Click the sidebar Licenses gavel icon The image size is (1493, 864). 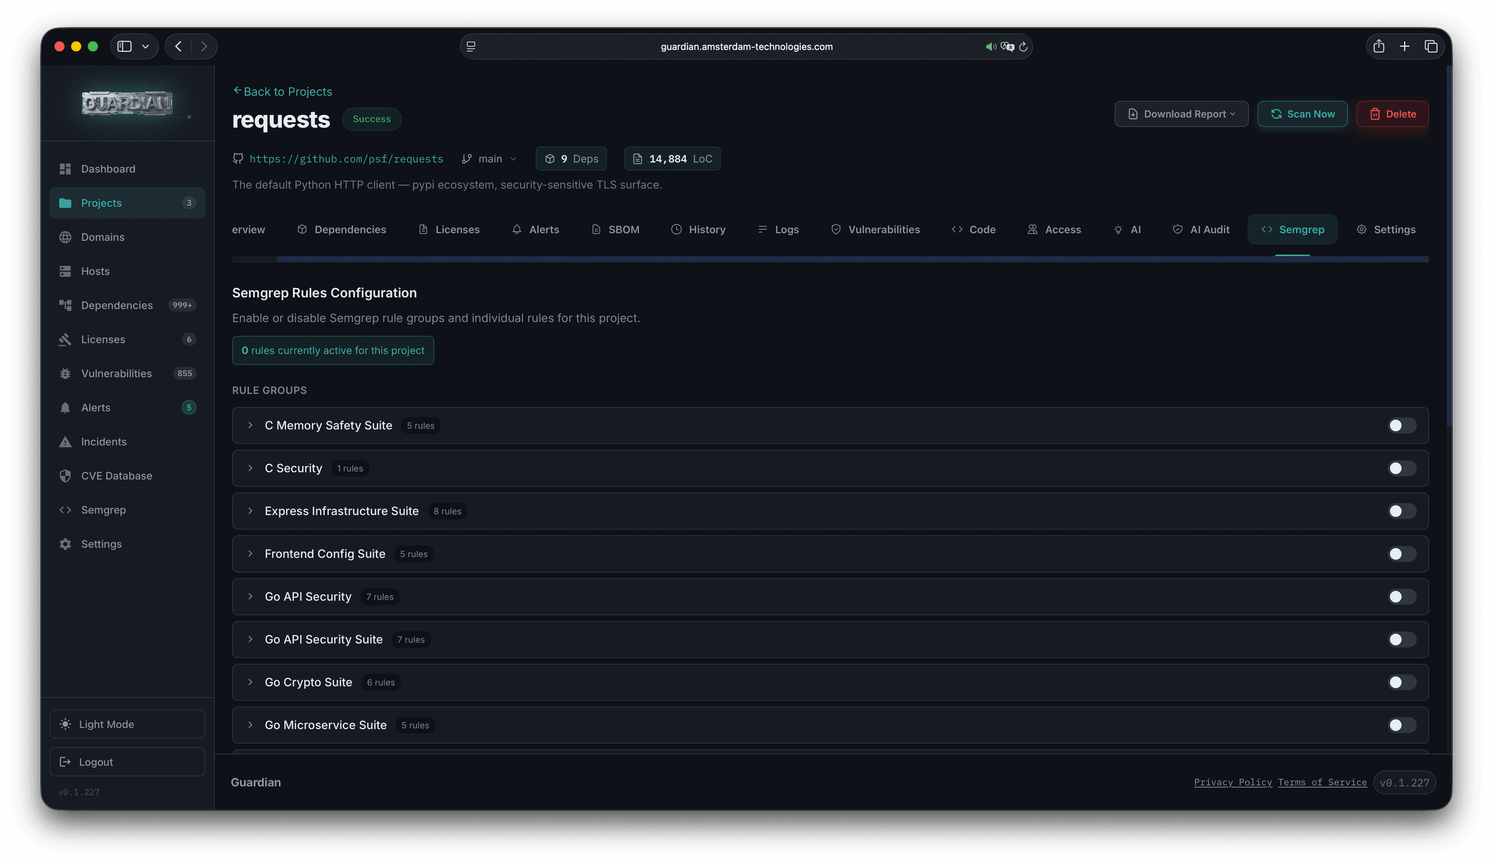tap(65, 339)
